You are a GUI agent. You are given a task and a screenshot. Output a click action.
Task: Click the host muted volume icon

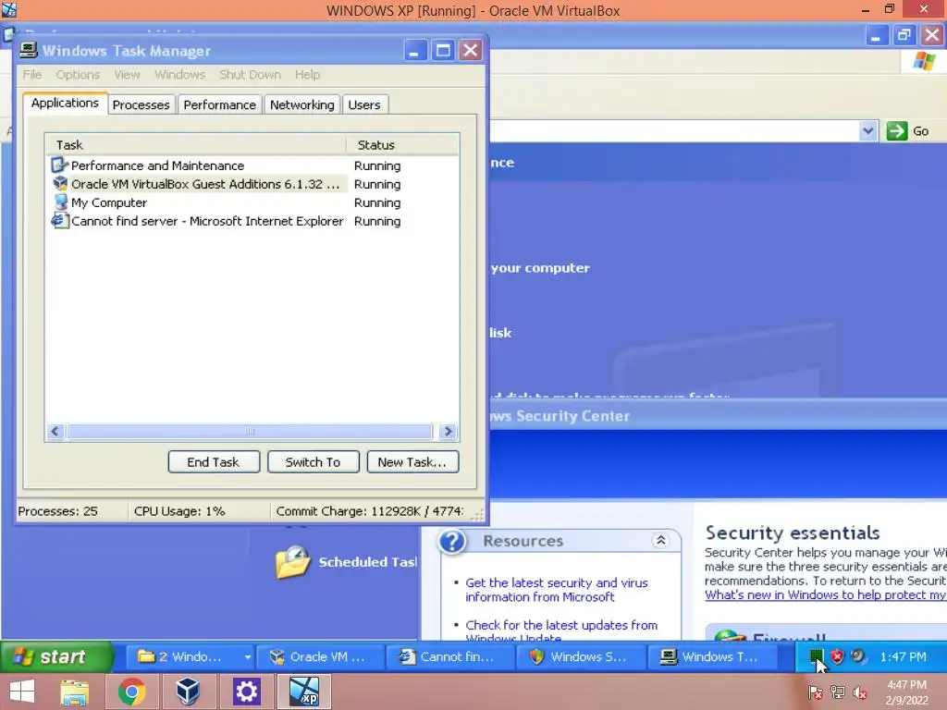860,692
